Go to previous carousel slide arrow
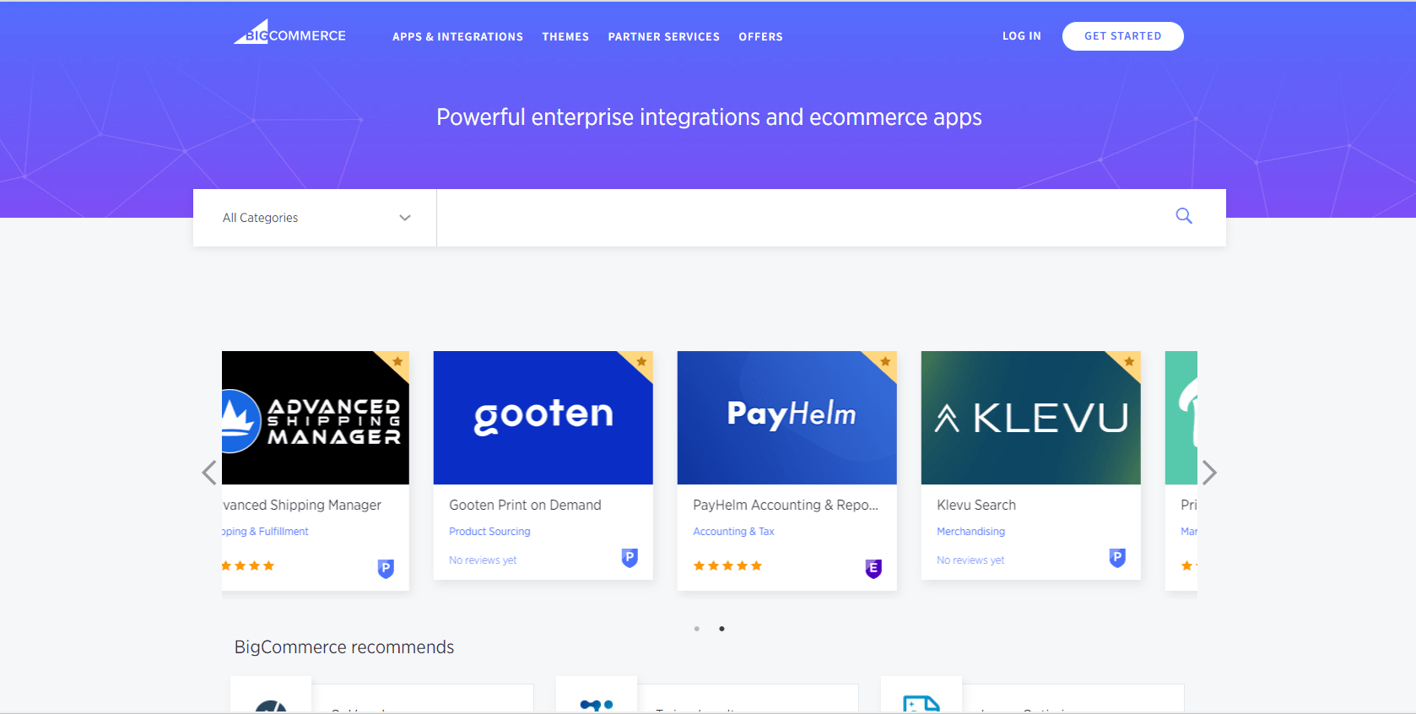 209,473
